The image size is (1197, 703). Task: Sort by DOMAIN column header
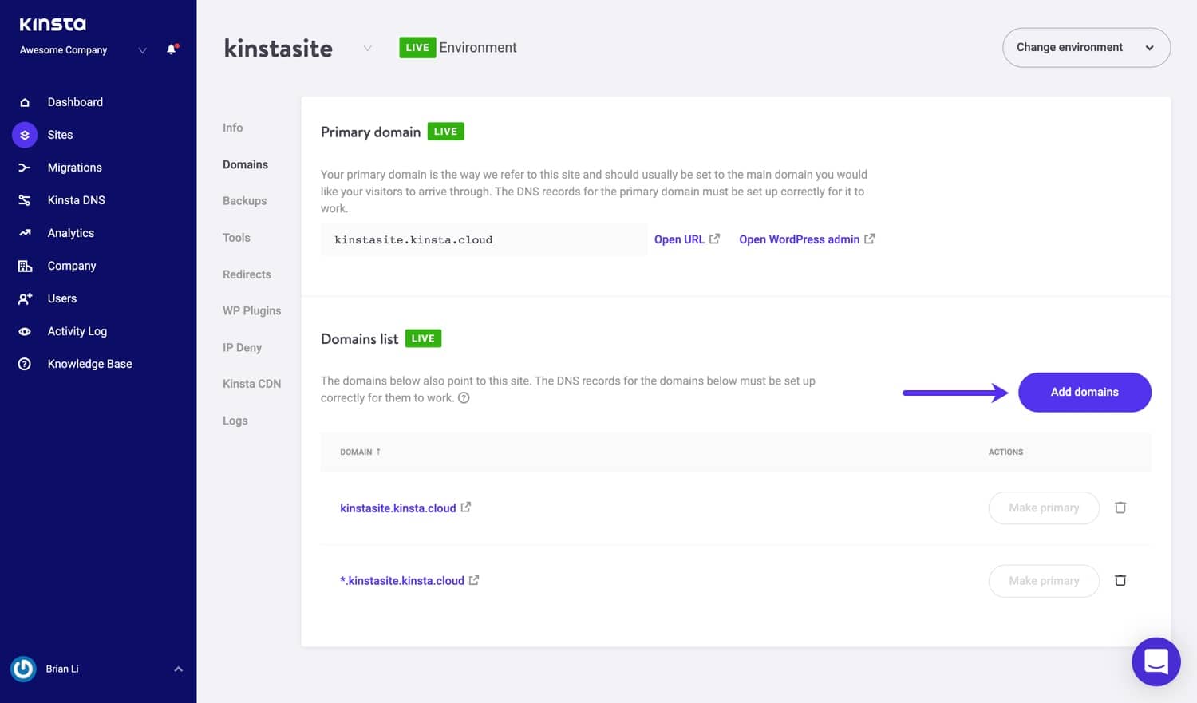pyautogui.click(x=360, y=452)
